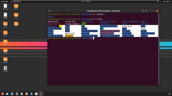Close the terminal with the orange button
Viewport: 172px width, 96px height.
157,11
